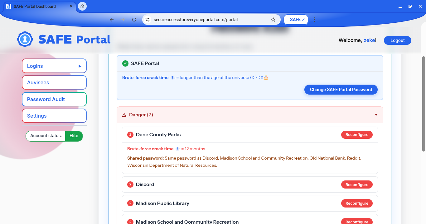Close the SAFE Portal Dashboard tab
Image resolution: width=426 pixels, height=224 pixels.
(x=71, y=6)
